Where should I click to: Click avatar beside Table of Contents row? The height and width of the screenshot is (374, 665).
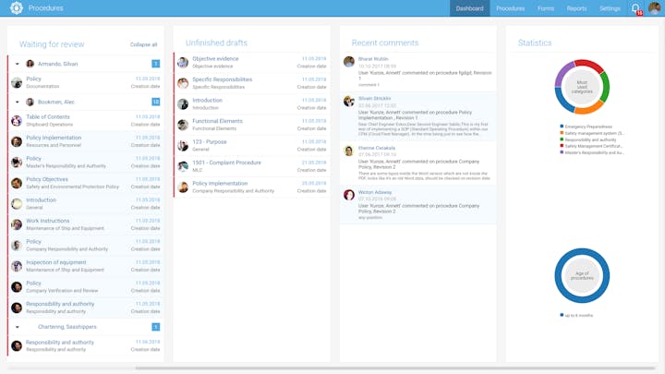click(17, 120)
